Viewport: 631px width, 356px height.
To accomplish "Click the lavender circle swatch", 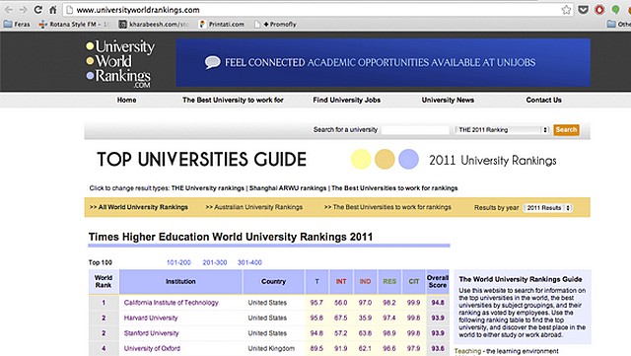I will tap(408, 159).
